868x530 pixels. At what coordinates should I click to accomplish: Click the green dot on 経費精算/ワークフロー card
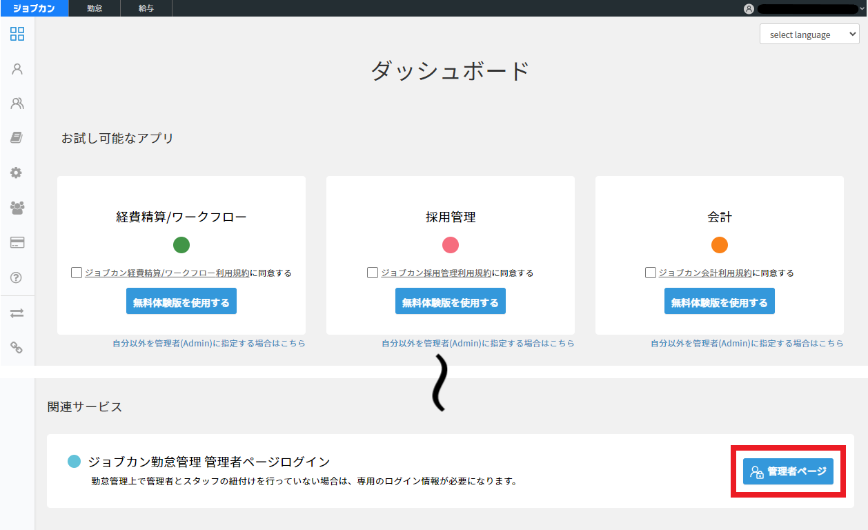pos(181,245)
